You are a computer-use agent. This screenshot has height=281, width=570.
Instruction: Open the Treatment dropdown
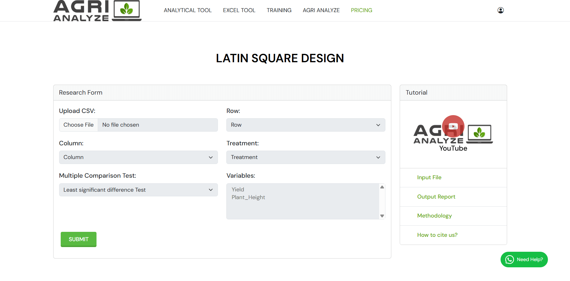pyautogui.click(x=305, y=157)
